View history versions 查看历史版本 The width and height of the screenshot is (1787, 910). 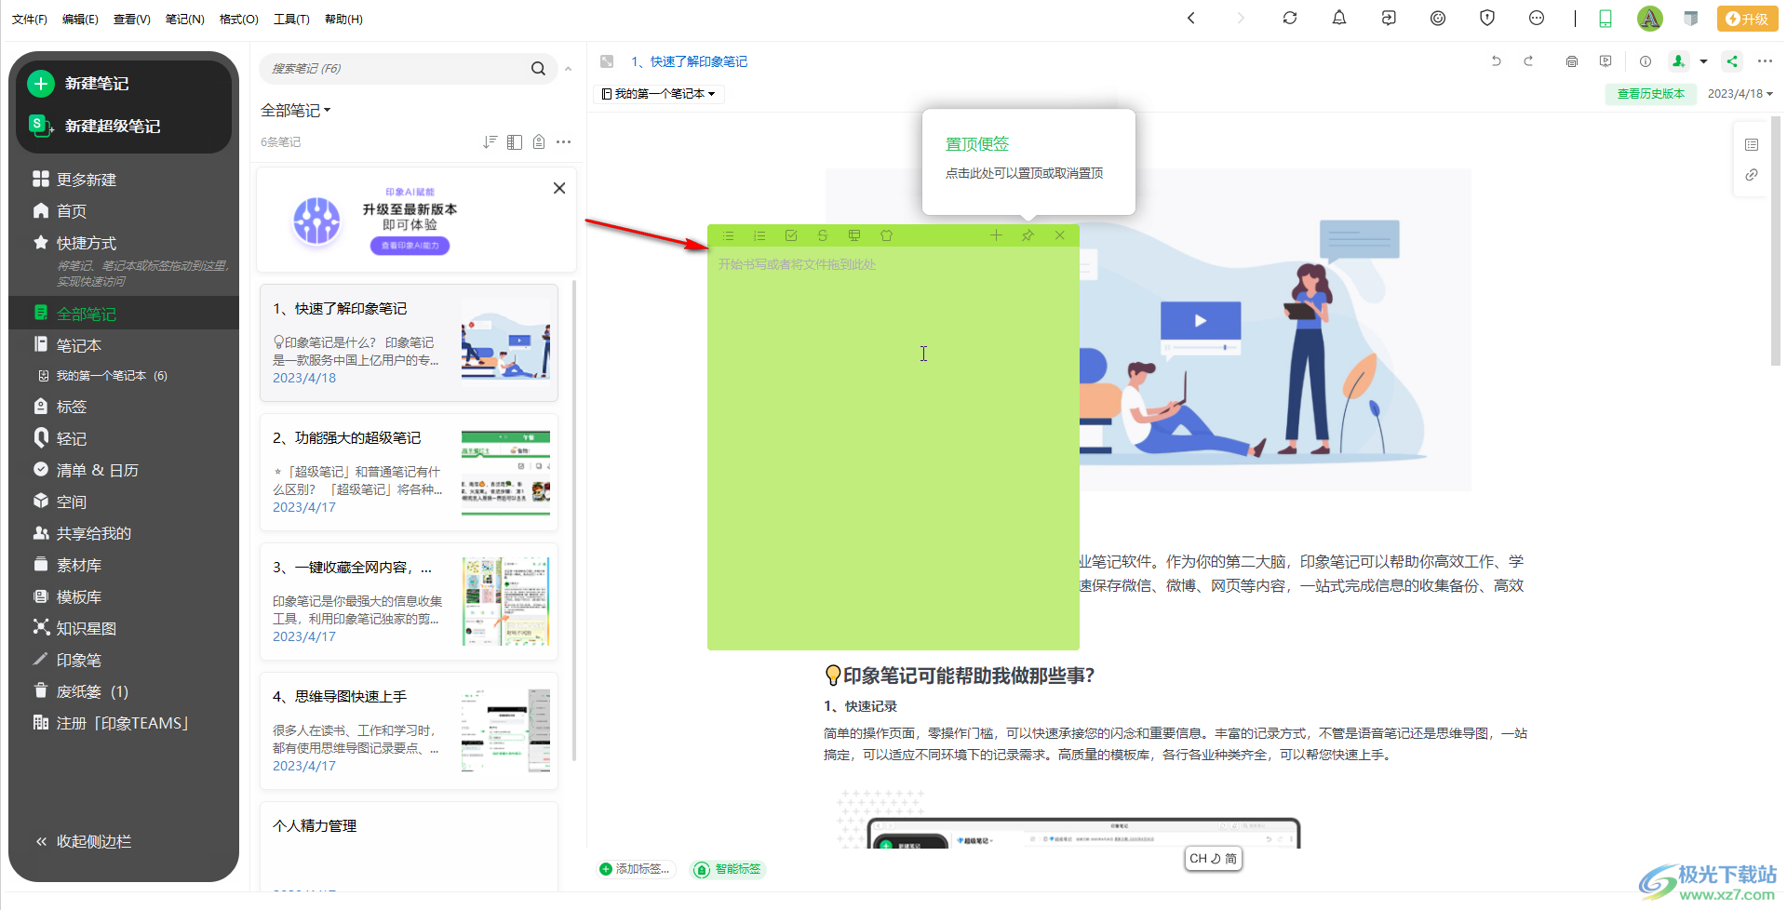[1651, 94]
